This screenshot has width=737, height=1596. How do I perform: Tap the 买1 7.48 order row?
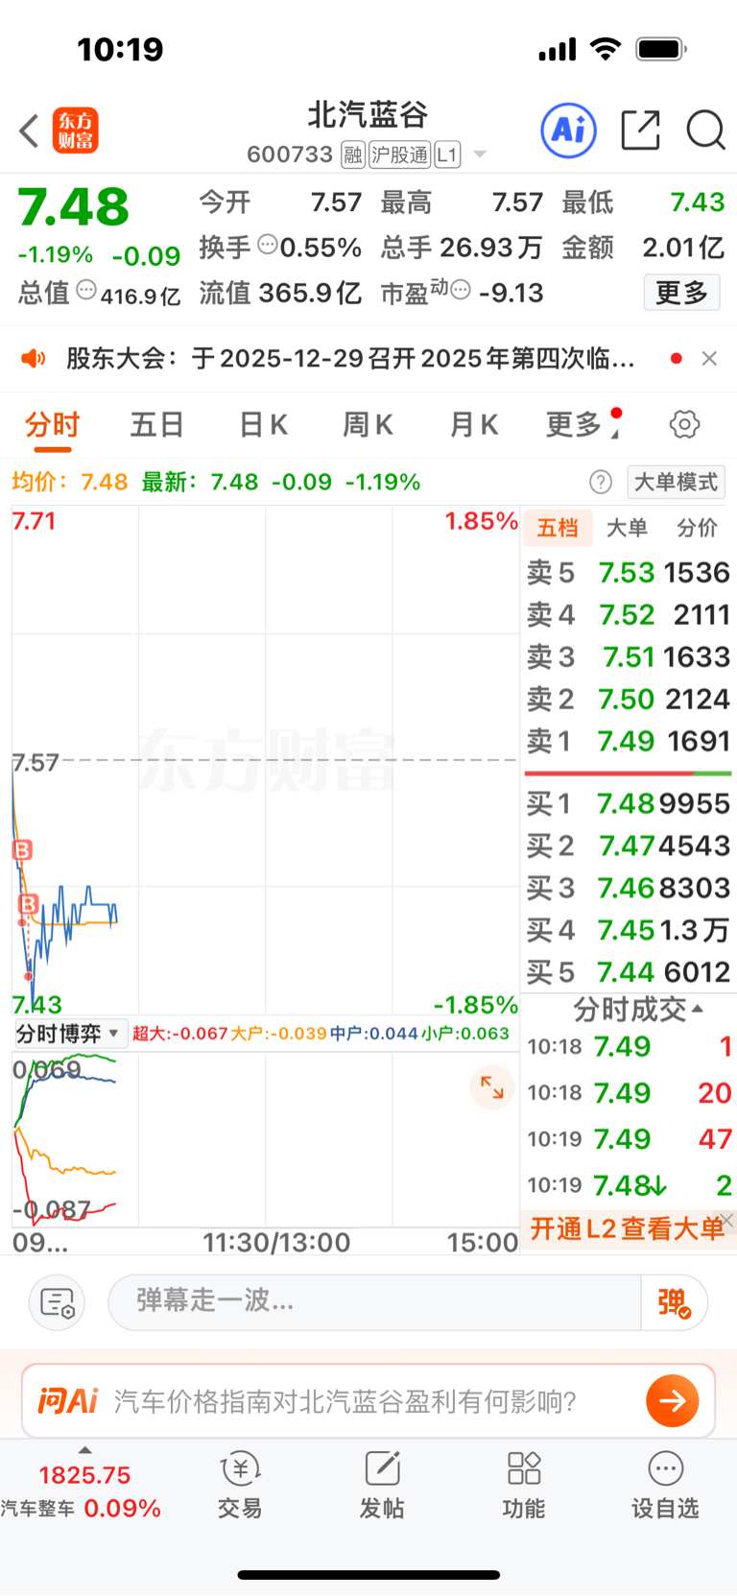click(629, 803)
